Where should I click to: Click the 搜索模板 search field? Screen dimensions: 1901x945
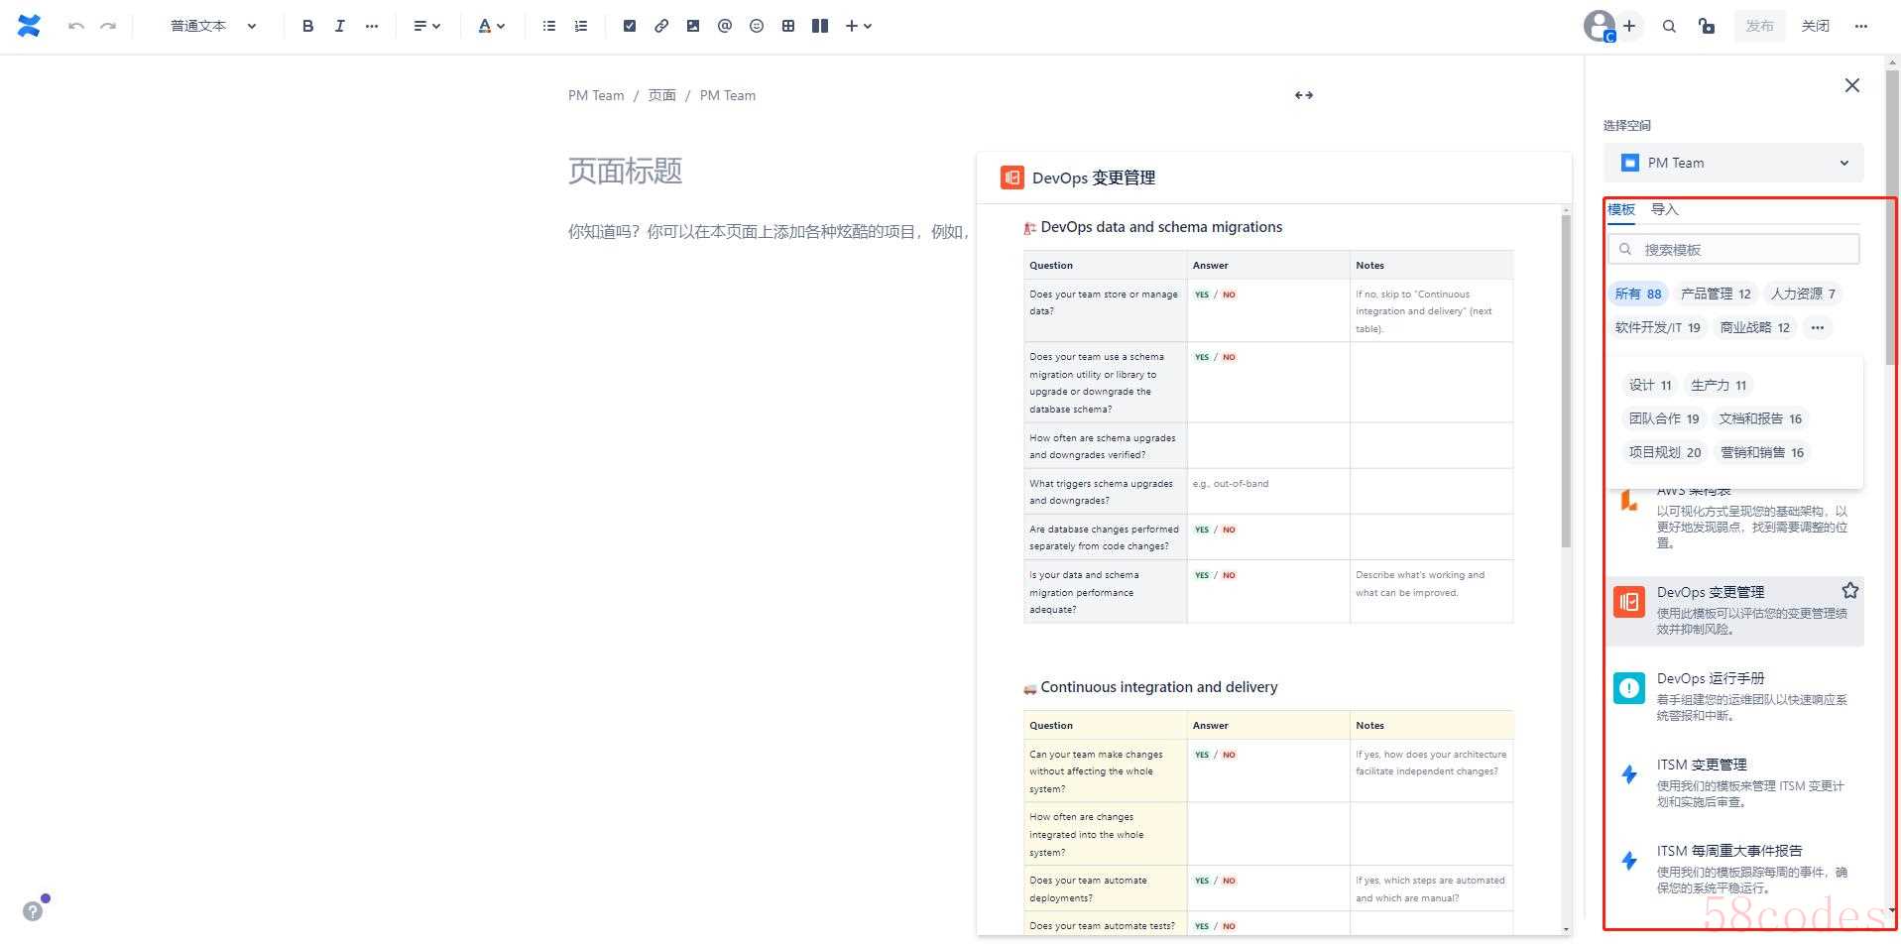pyautogui.click(x=1733, y=249)
